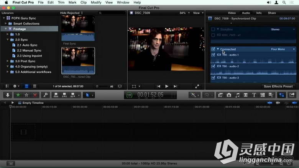
Task: Click the Connect clip to storyline button
Action: pos(56,95)
